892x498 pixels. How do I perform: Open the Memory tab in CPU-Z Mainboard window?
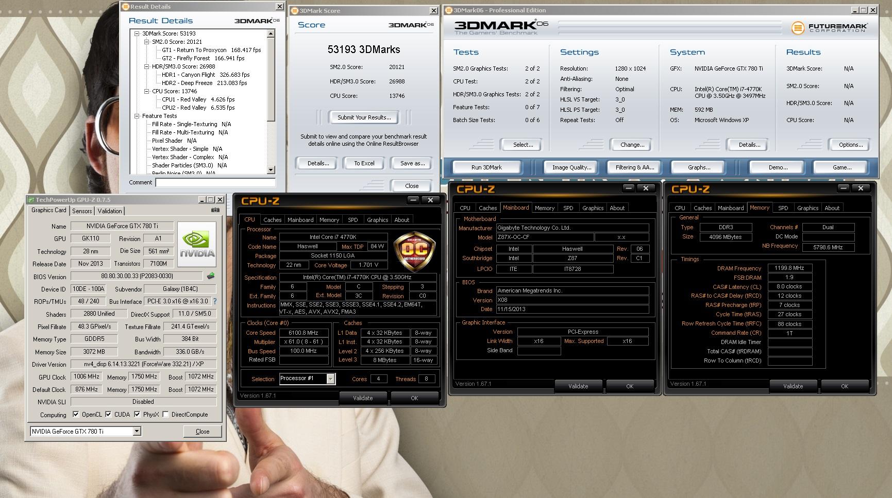click(544, 208)
